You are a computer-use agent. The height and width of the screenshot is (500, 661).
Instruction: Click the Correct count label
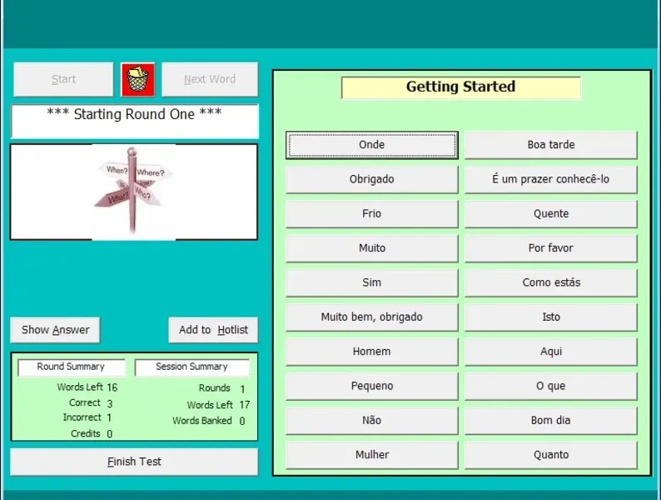pos(85,403)
